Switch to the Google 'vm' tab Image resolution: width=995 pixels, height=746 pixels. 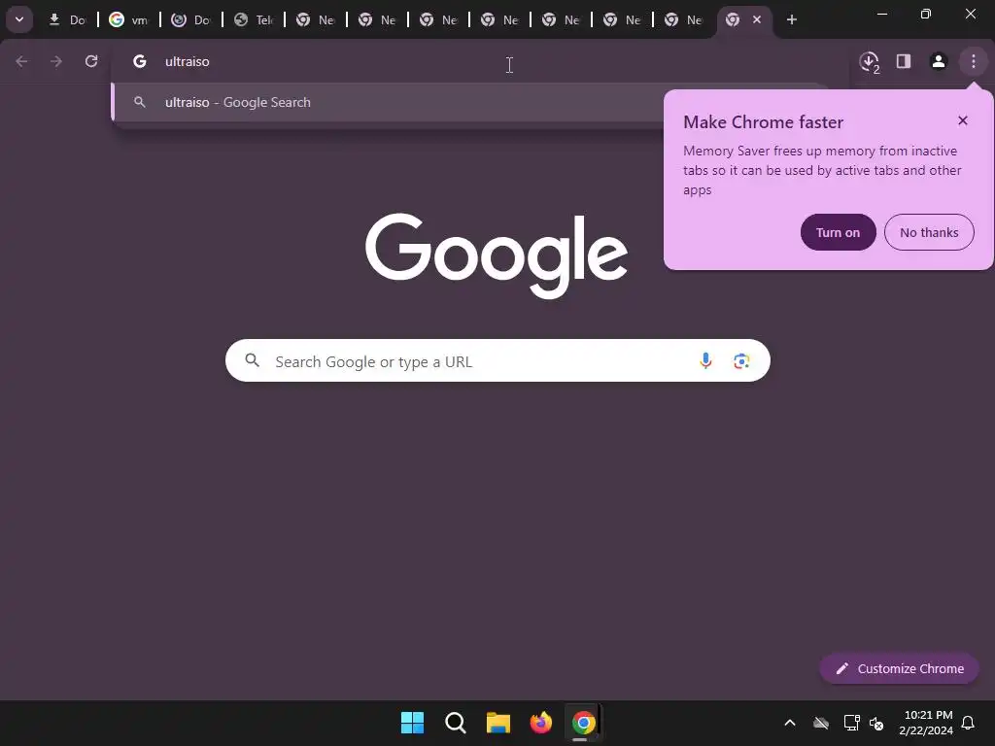(128, 19)
